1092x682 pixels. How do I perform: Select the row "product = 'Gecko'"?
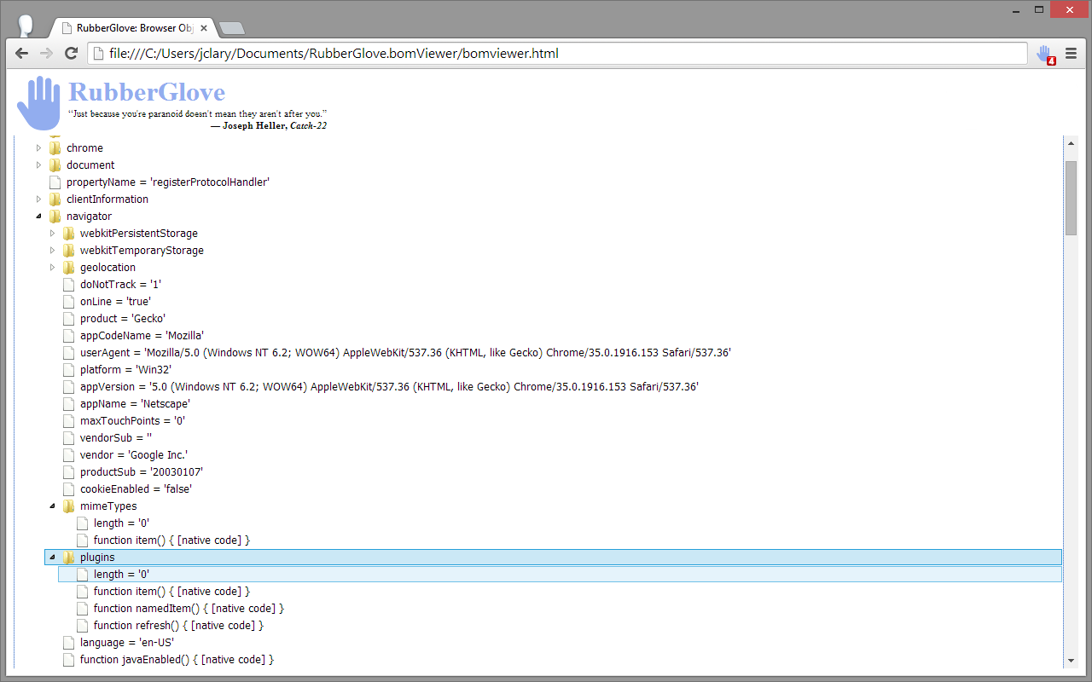click(123, 319)
